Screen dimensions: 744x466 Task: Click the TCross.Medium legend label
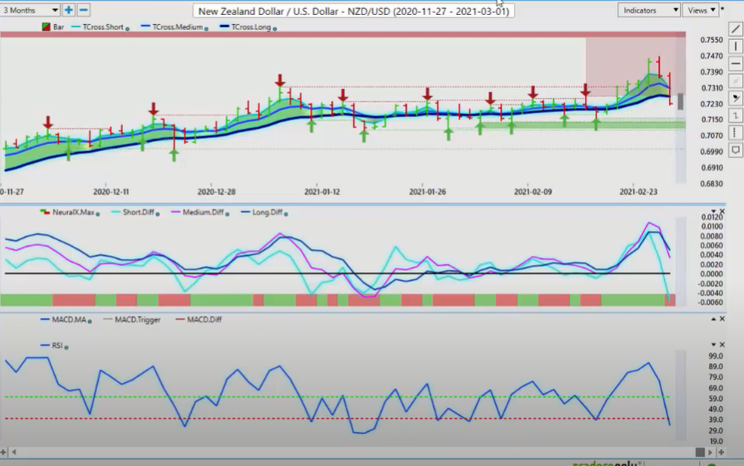pyautogui.click(x=177, y=27)
